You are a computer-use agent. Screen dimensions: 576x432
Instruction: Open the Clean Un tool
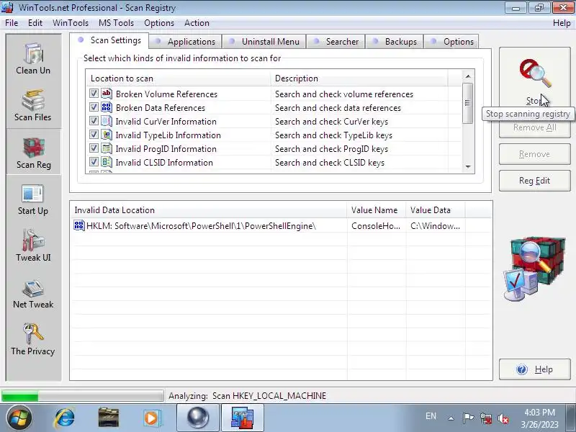click(x=33, y=59)
